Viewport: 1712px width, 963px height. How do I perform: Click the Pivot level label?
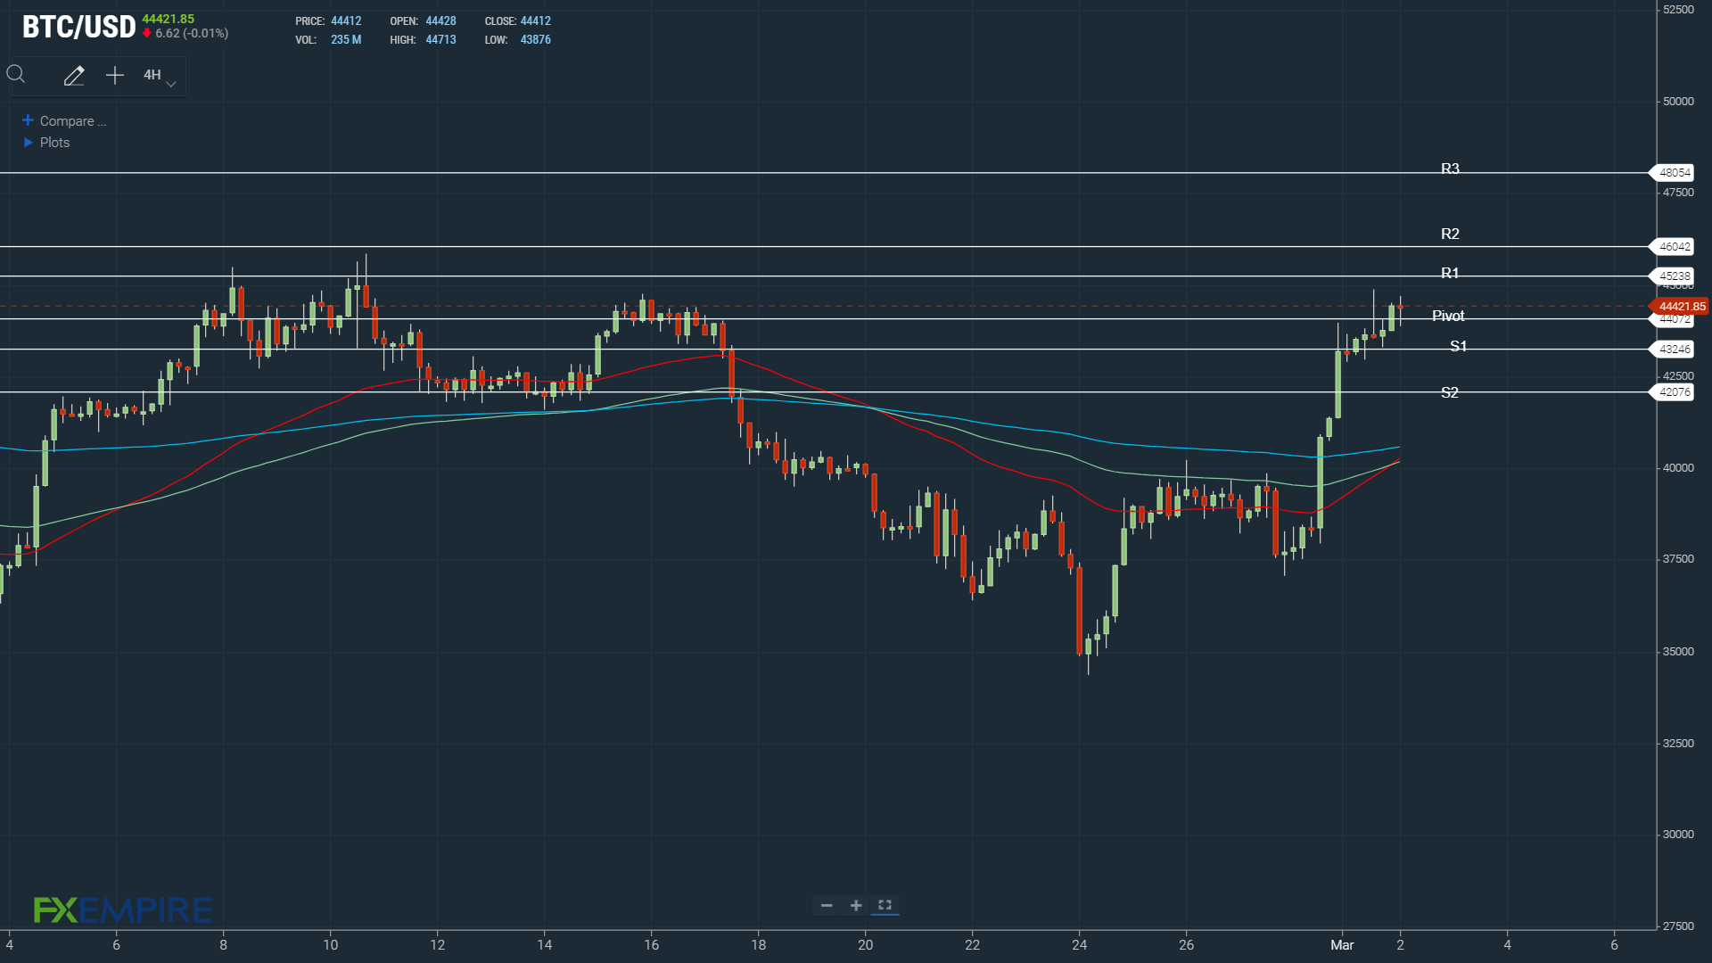(1448, 316)
